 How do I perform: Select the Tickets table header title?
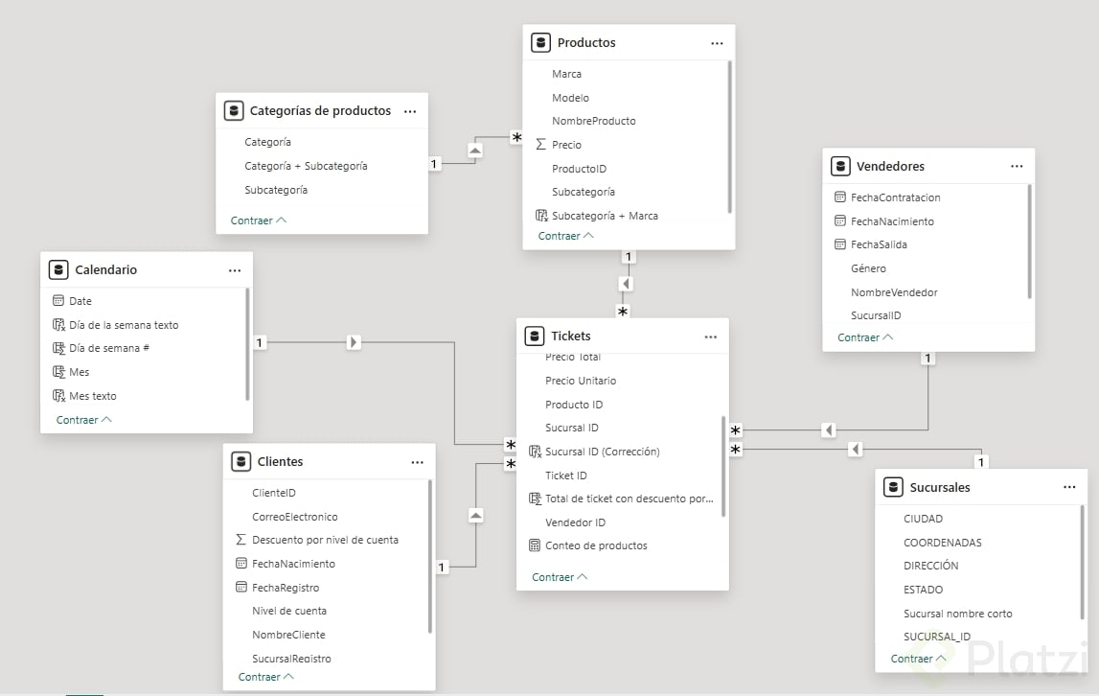point(571,336)
